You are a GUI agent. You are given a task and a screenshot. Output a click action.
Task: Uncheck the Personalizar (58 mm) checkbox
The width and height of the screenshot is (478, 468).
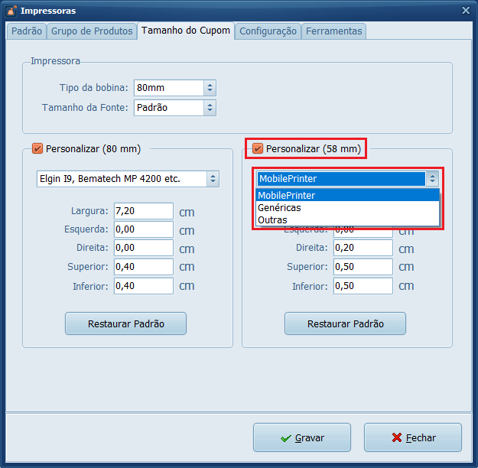coord(258,149)
